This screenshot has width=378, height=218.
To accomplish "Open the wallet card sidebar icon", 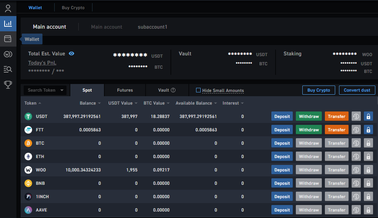I will 8,39.
